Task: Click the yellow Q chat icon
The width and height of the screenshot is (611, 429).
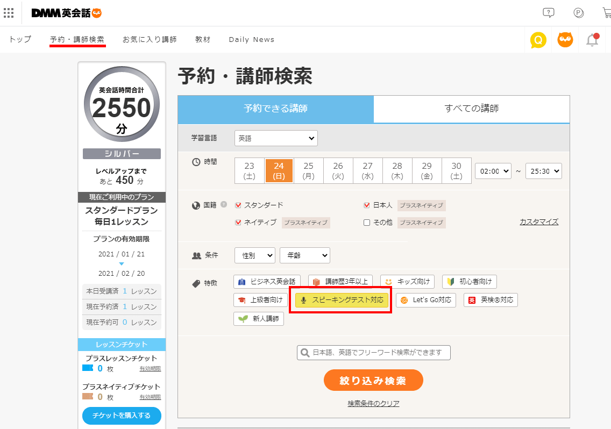Action: (538, 40)
